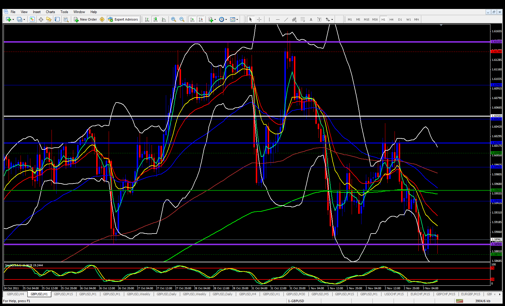Open the Market Watch window icon
Image resolution: width=505 pixels, height=306 pixels.
(x=32, y=19)
